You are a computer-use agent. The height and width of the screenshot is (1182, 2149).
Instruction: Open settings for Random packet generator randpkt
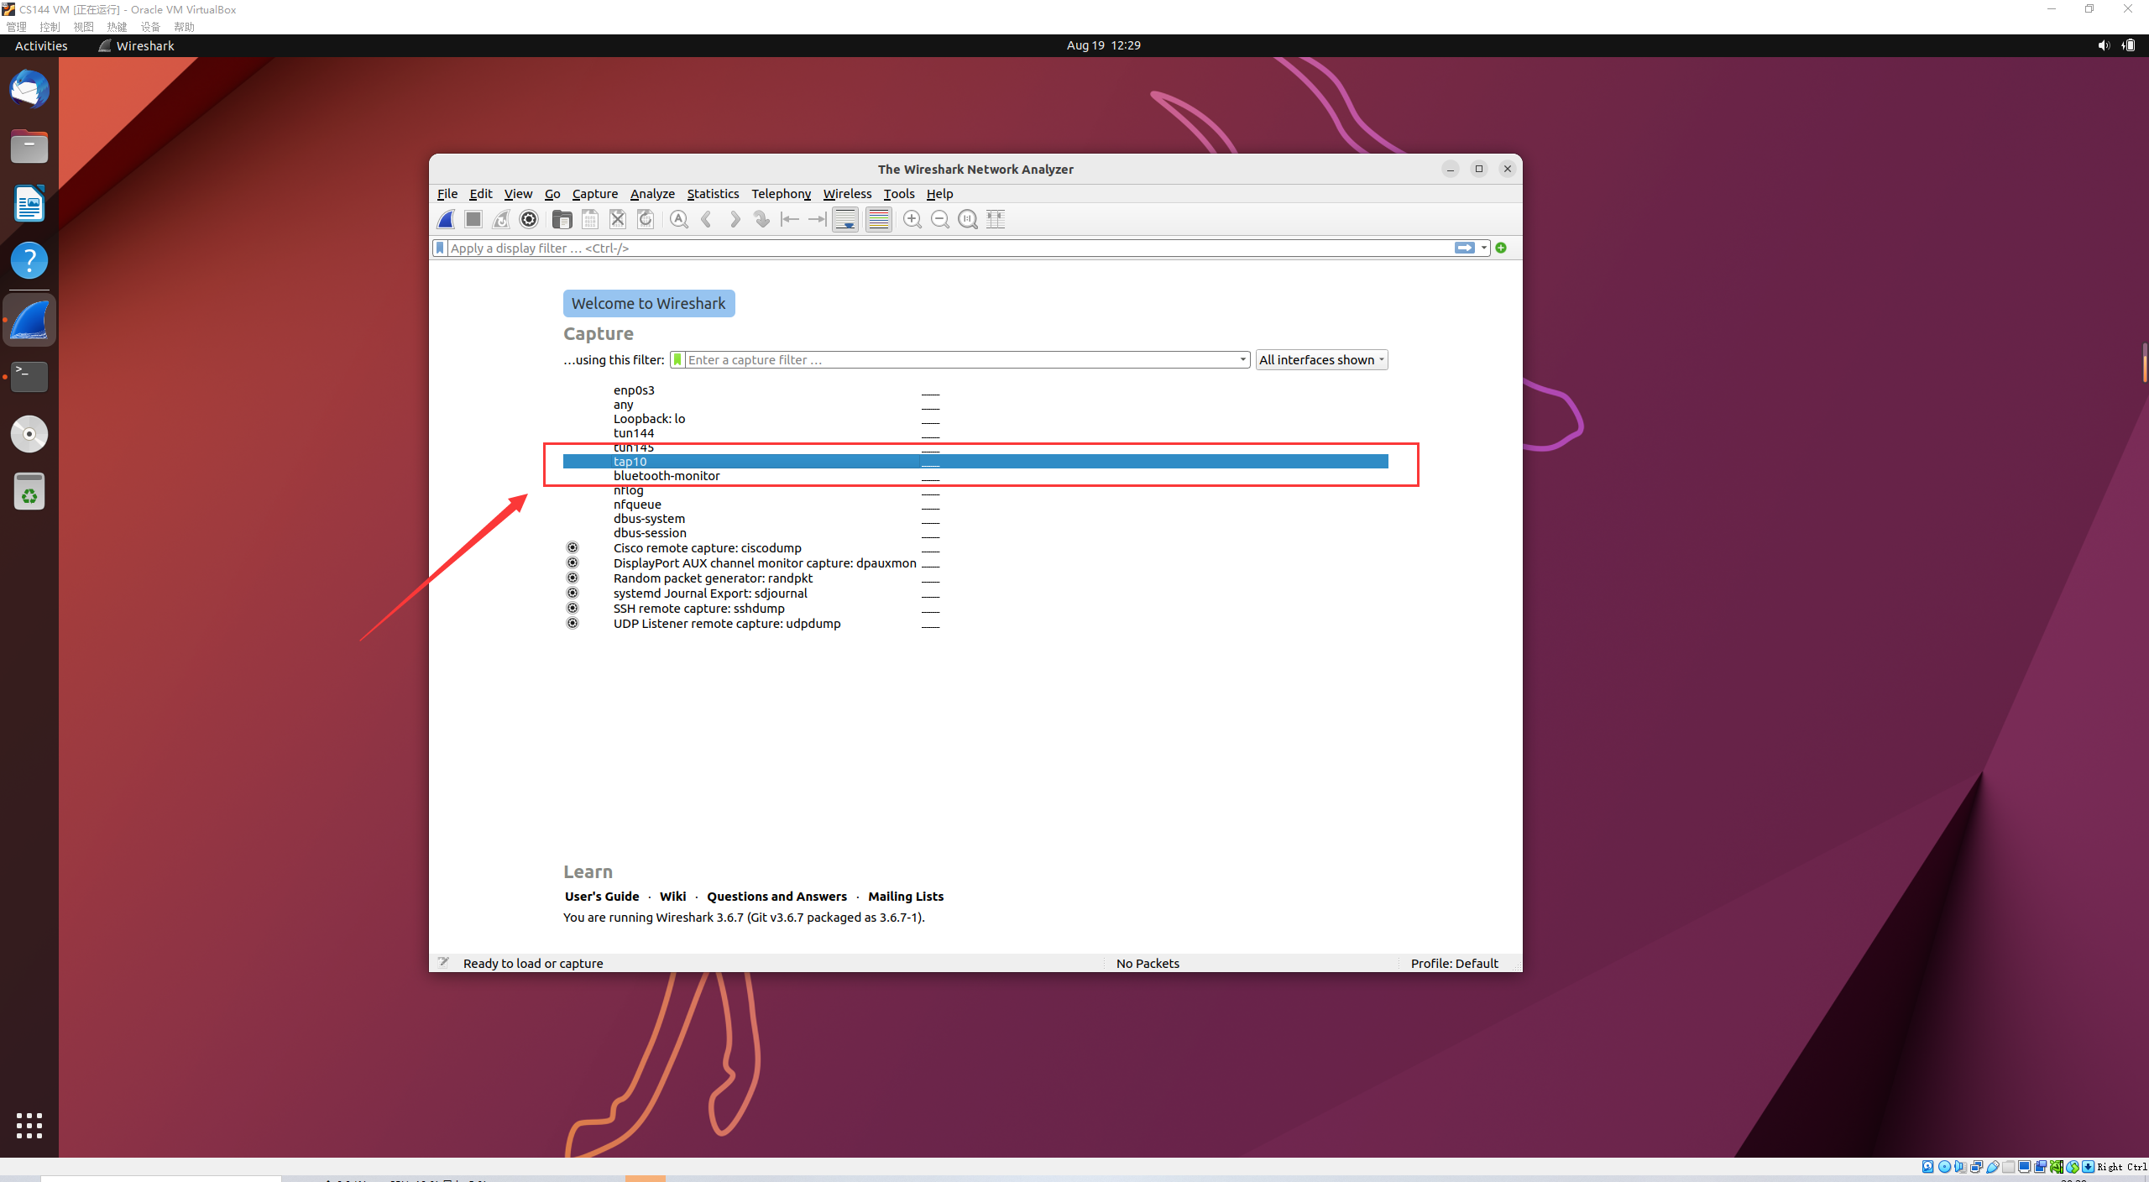tap(573, 578)
